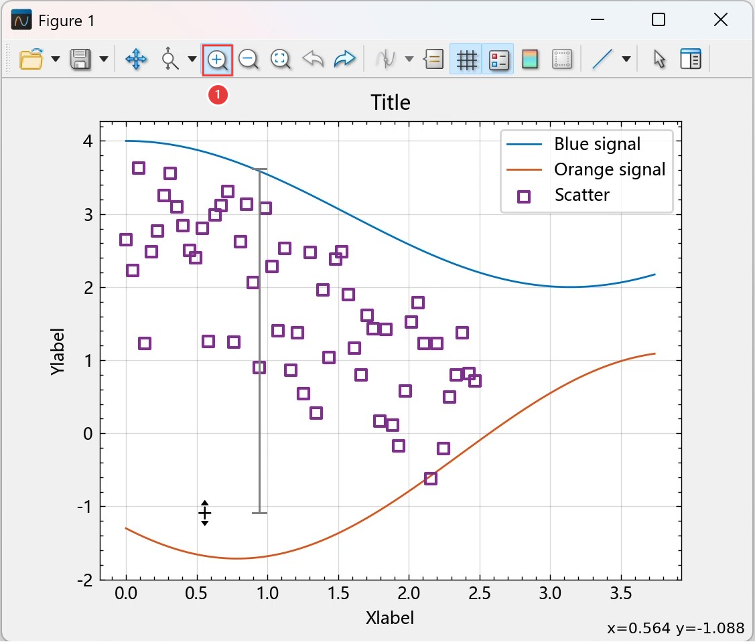
Task: Click the "Orange signal" legend entry
Action: click(609, 169)
